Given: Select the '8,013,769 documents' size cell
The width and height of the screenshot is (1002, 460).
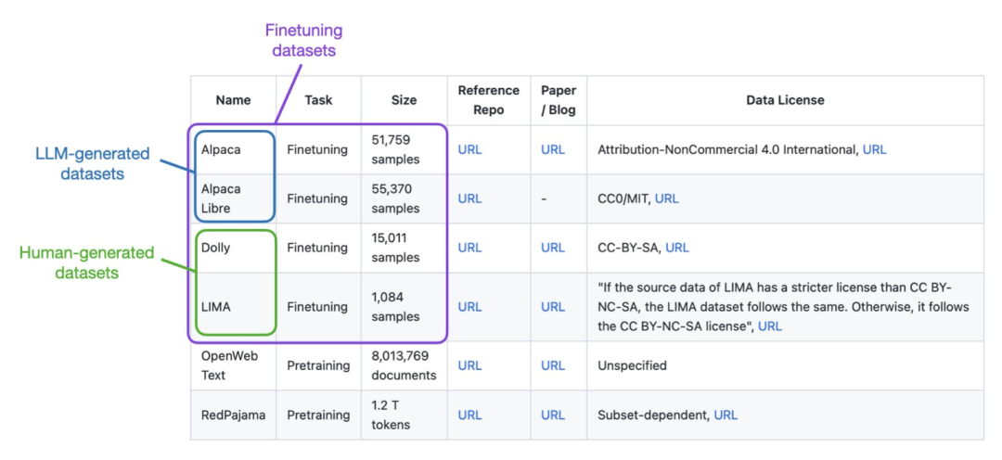Looking at the screenshot, I should coord(404,365).
